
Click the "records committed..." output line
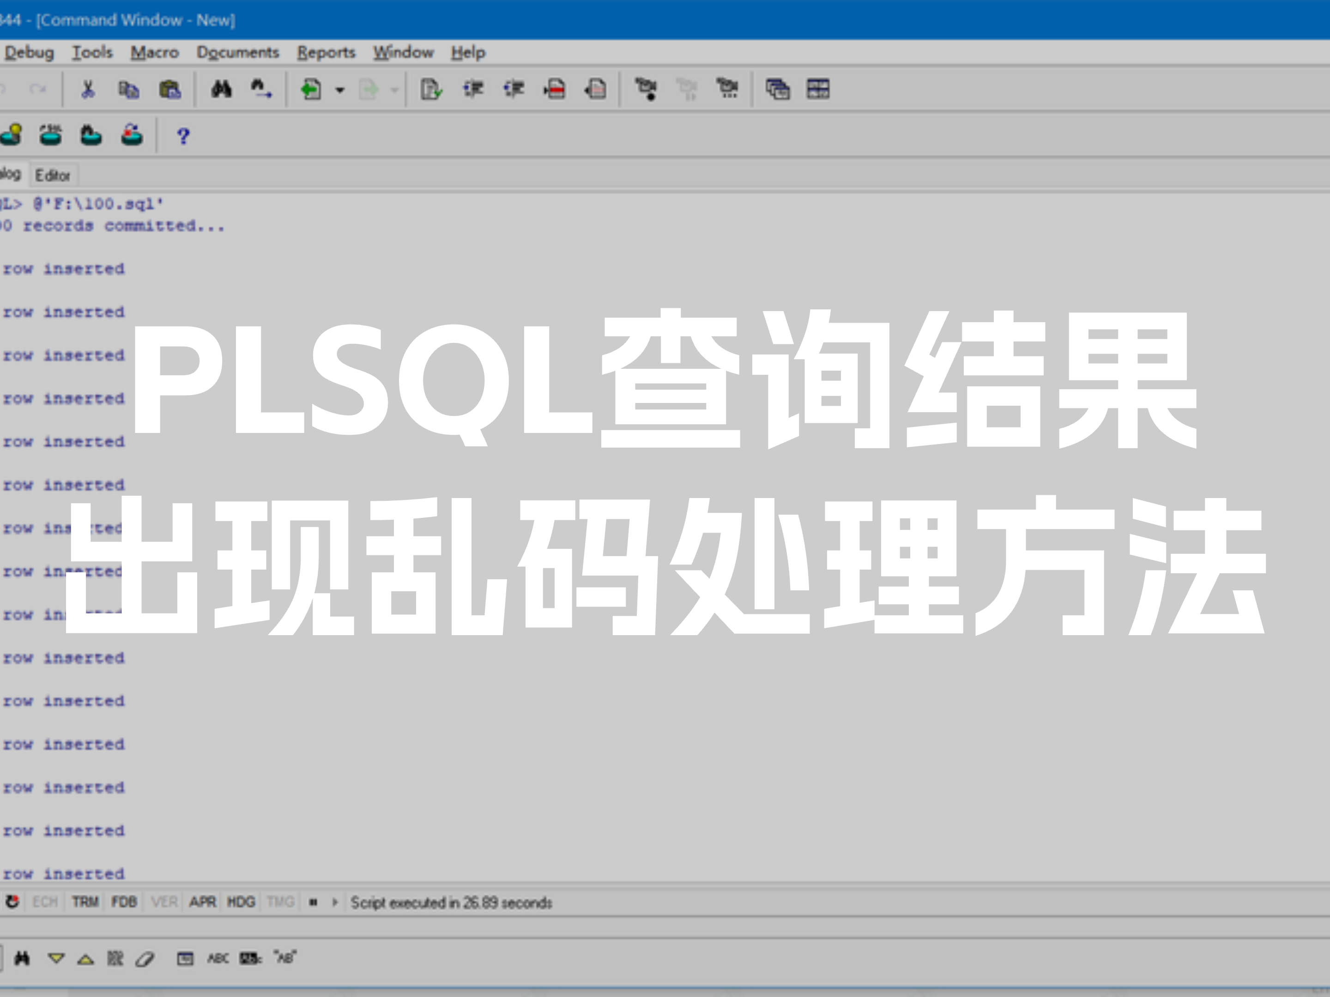point(123,226)
